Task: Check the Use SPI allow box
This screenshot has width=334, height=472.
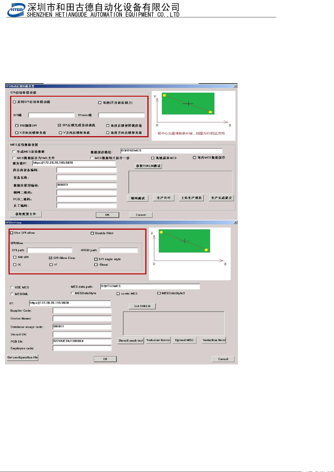Action: click(x=11, y=233)
